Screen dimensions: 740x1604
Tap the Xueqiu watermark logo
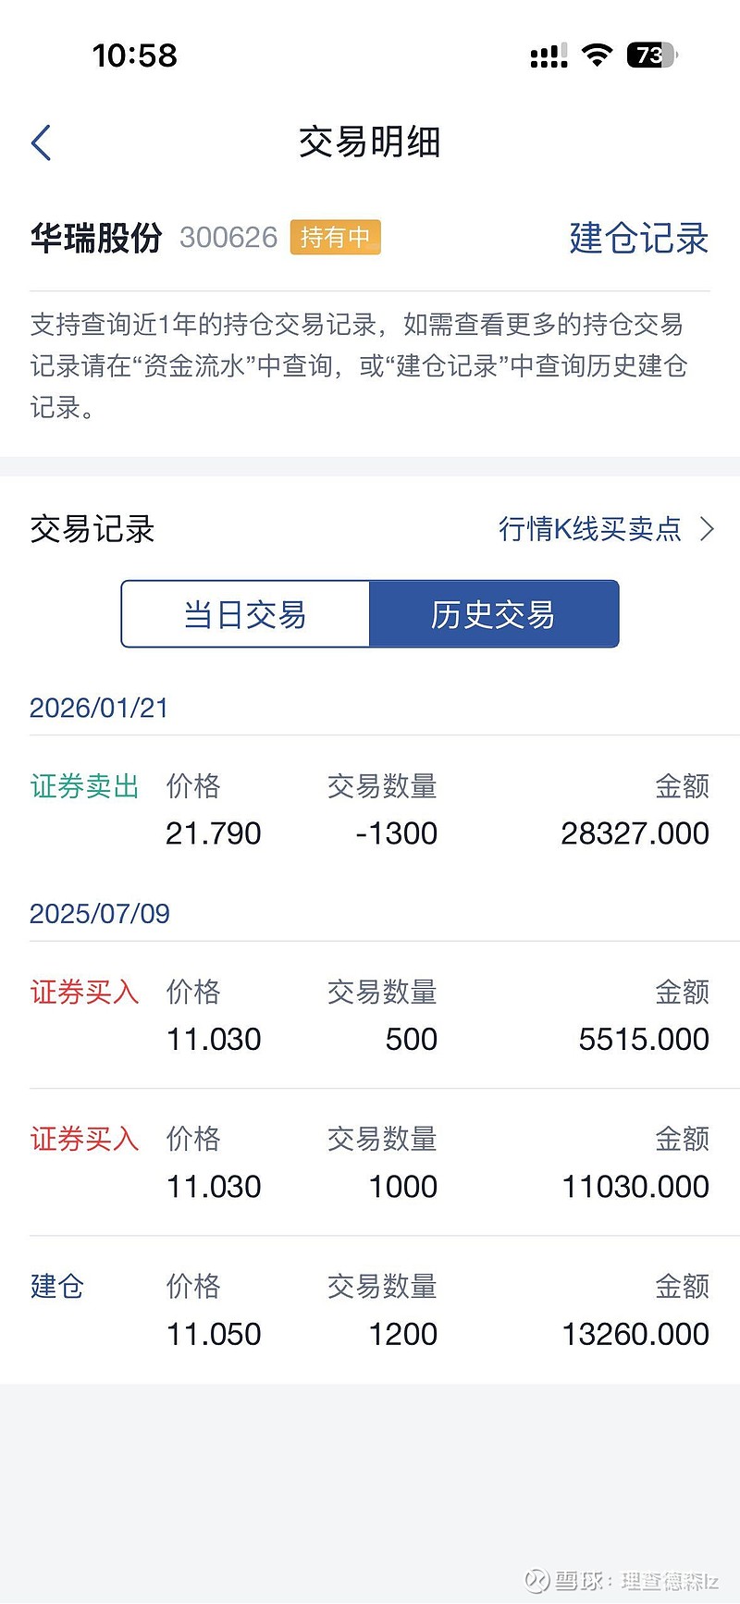537,1580
